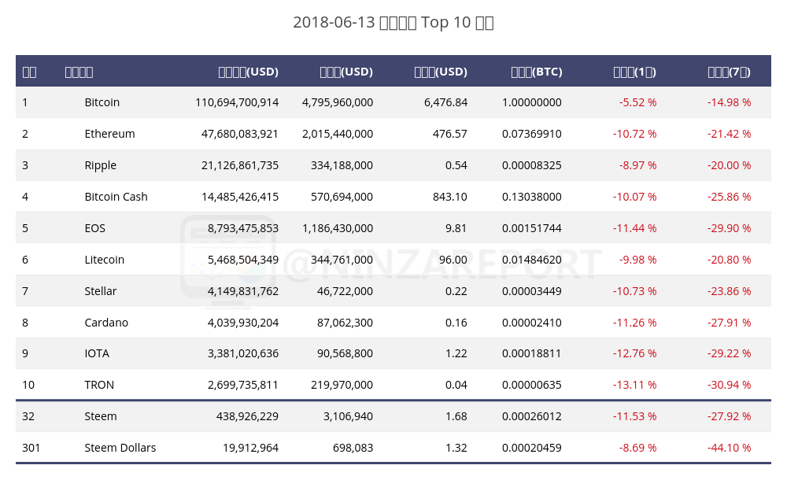Select Steem market cap 438,926,229
787x480 pixels.
coord(247,417)
